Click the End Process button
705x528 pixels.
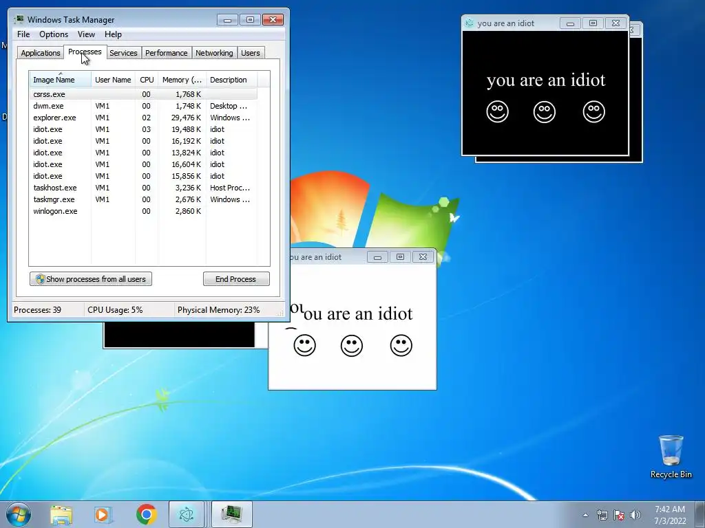(x=237, y=279)
